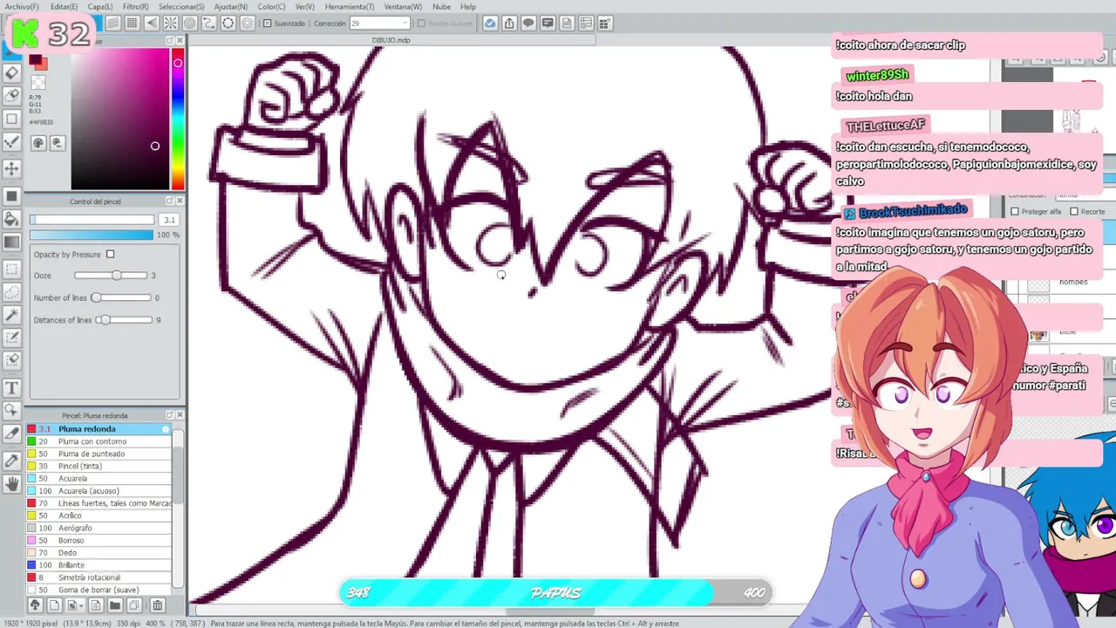Open the Seleccionar menu
Image resolution: width=1116 pixels, height=628 pixels.
(x=181, y=6)
